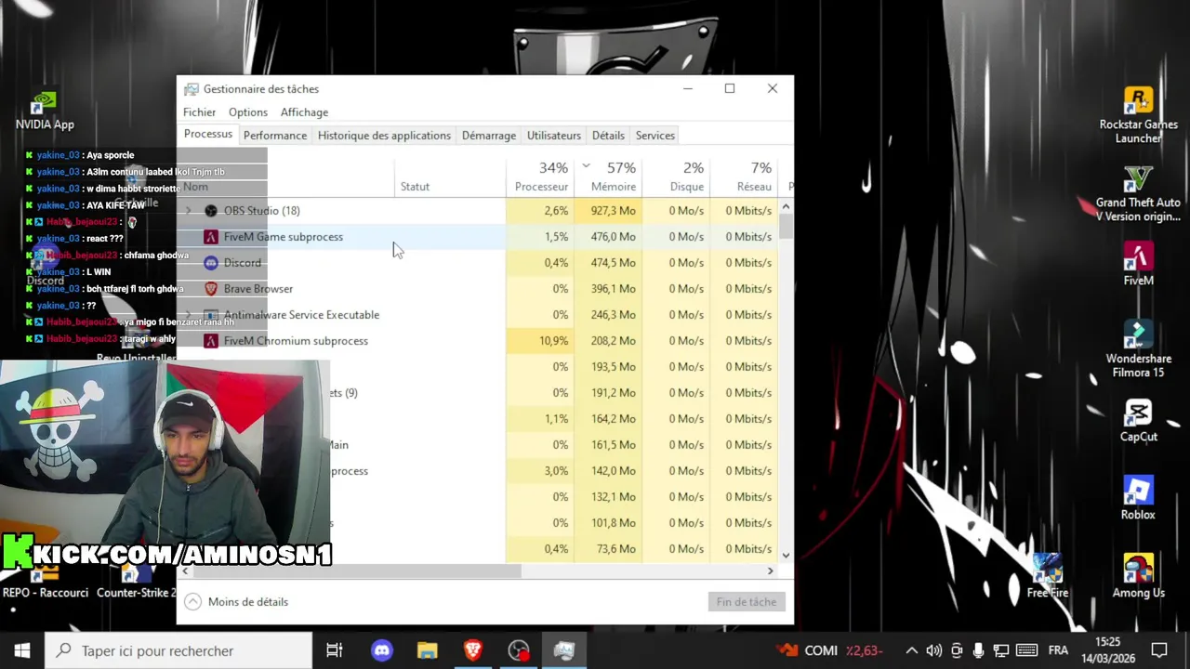Click the Mémoire sort arrow header
This screenshot has height=669, width=1190.
point(586,166)
